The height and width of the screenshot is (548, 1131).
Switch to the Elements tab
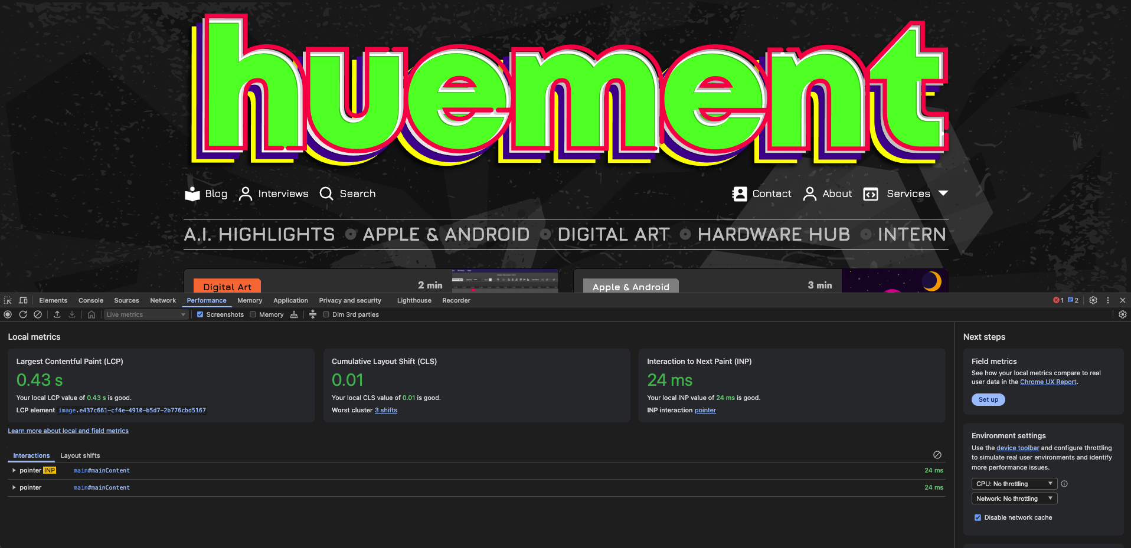click(x=53, y=300)
